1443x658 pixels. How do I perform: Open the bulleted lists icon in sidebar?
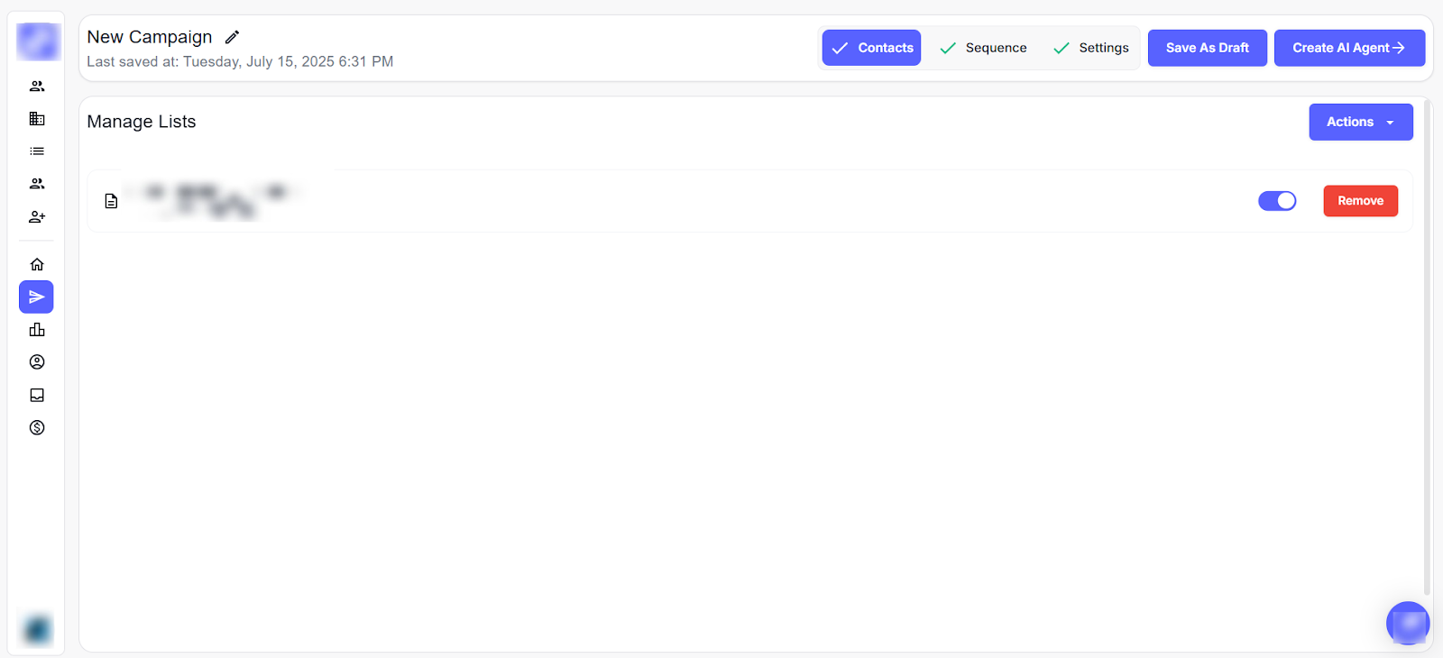coord(37,151)
